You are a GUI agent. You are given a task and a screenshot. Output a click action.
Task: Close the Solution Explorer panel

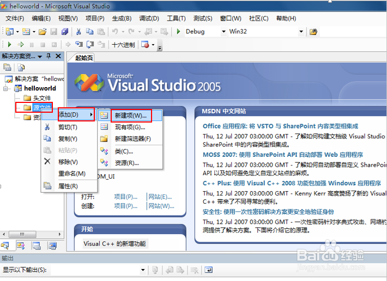click(58, 56)
